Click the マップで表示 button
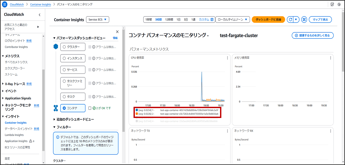This screenshot has width=345, height=165. click(x=320, y=19)
